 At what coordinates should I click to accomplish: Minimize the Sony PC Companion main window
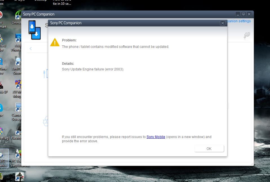pos(238,14)
